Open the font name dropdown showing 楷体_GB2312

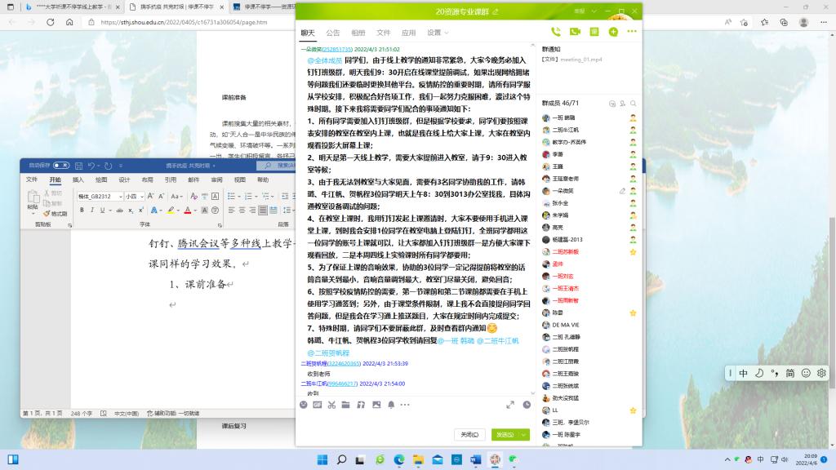[98, 197]
